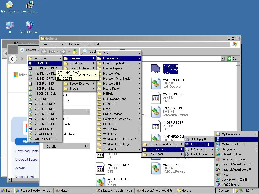Open the Edit menu
Viewport: 259px width, 194px height.
pyautogui.click(x=53, y=44)
